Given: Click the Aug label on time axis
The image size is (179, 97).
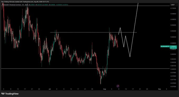Looking at the screenshot, I should click(105, 89).
